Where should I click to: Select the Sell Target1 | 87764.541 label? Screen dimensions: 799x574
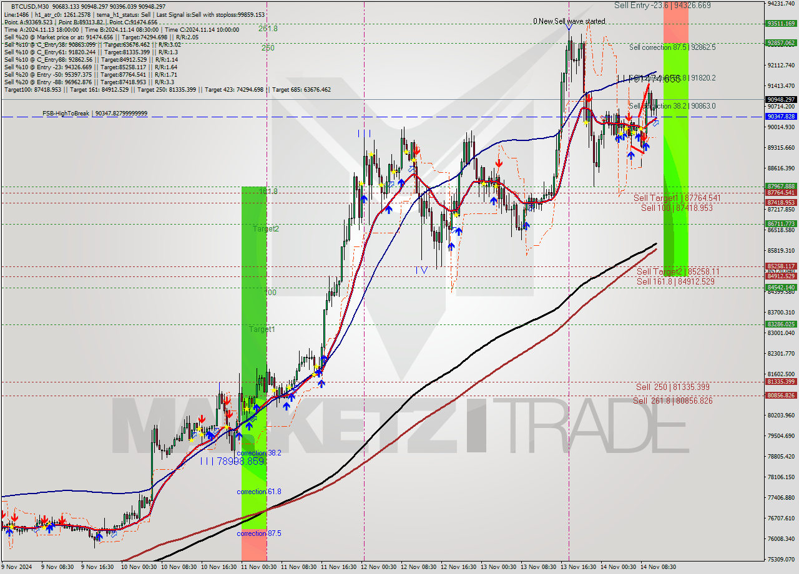click(677, 198)
